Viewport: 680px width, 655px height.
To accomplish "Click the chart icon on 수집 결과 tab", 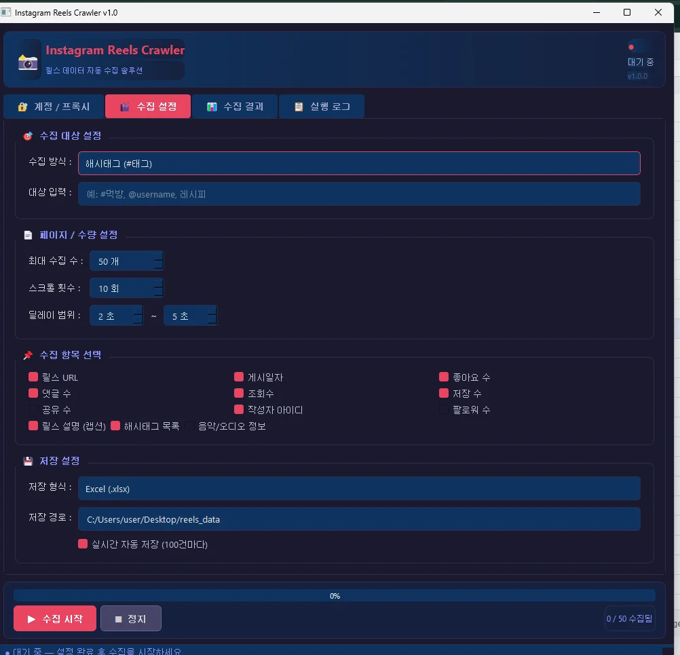I will [212, 107].
